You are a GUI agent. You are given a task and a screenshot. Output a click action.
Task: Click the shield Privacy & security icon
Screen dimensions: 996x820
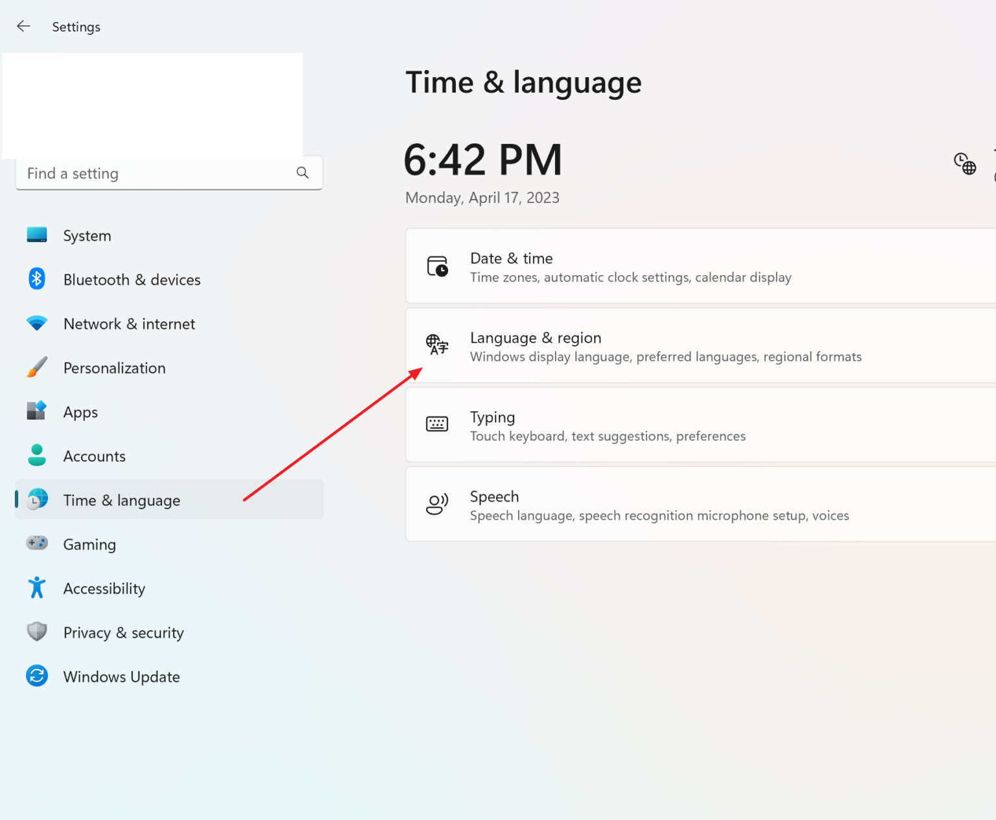pos(37,632)
